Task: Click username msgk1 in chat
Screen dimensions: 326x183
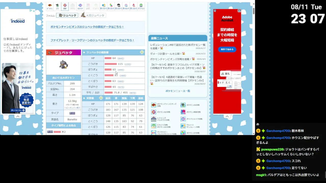Action: tap(261, 175)
